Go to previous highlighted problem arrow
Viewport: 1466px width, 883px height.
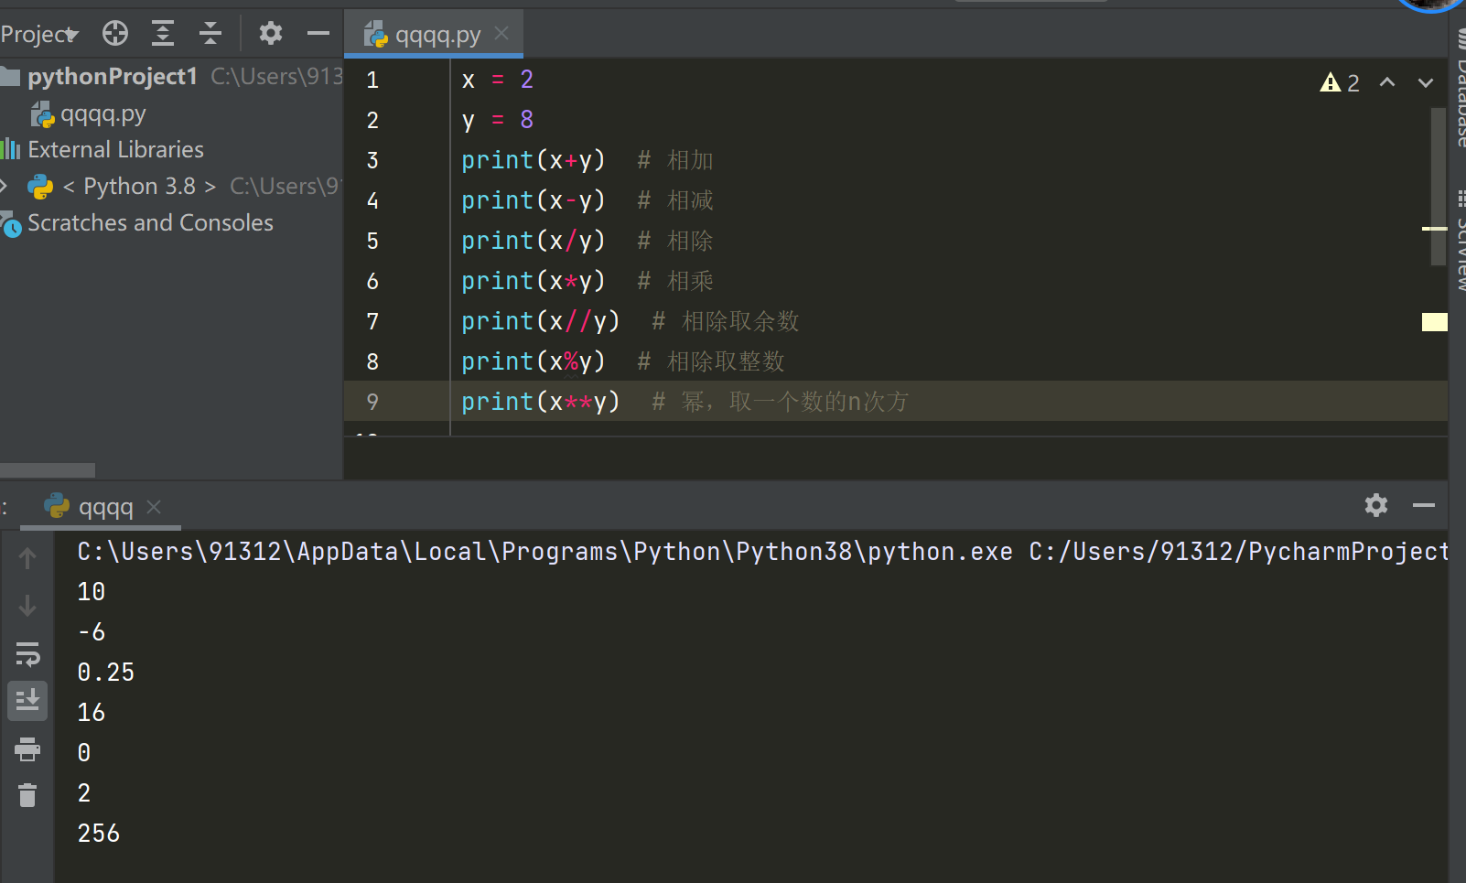point(1387,82)
